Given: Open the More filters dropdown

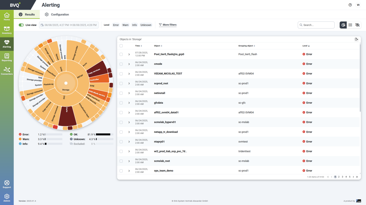Looking at the screenshot, I should [x=168, y=25].
